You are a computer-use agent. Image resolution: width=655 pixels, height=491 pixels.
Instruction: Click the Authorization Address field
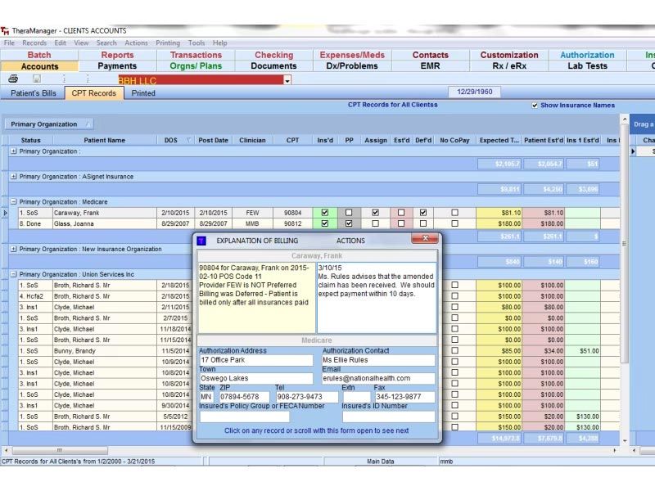(x=256, y=360)
